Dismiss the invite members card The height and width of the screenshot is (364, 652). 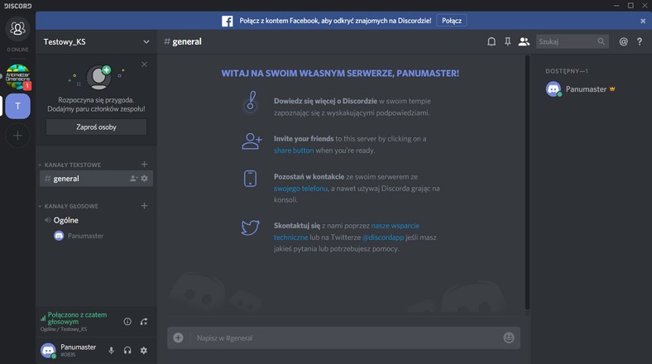[144, 65]
